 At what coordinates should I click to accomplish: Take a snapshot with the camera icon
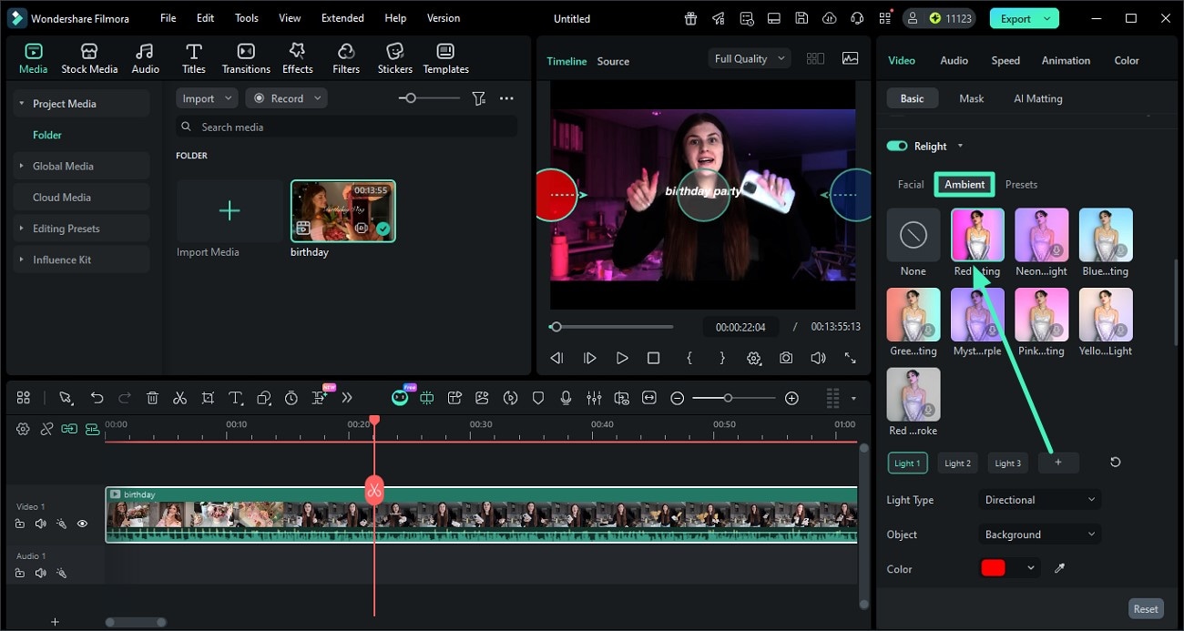tap(785, 359)
